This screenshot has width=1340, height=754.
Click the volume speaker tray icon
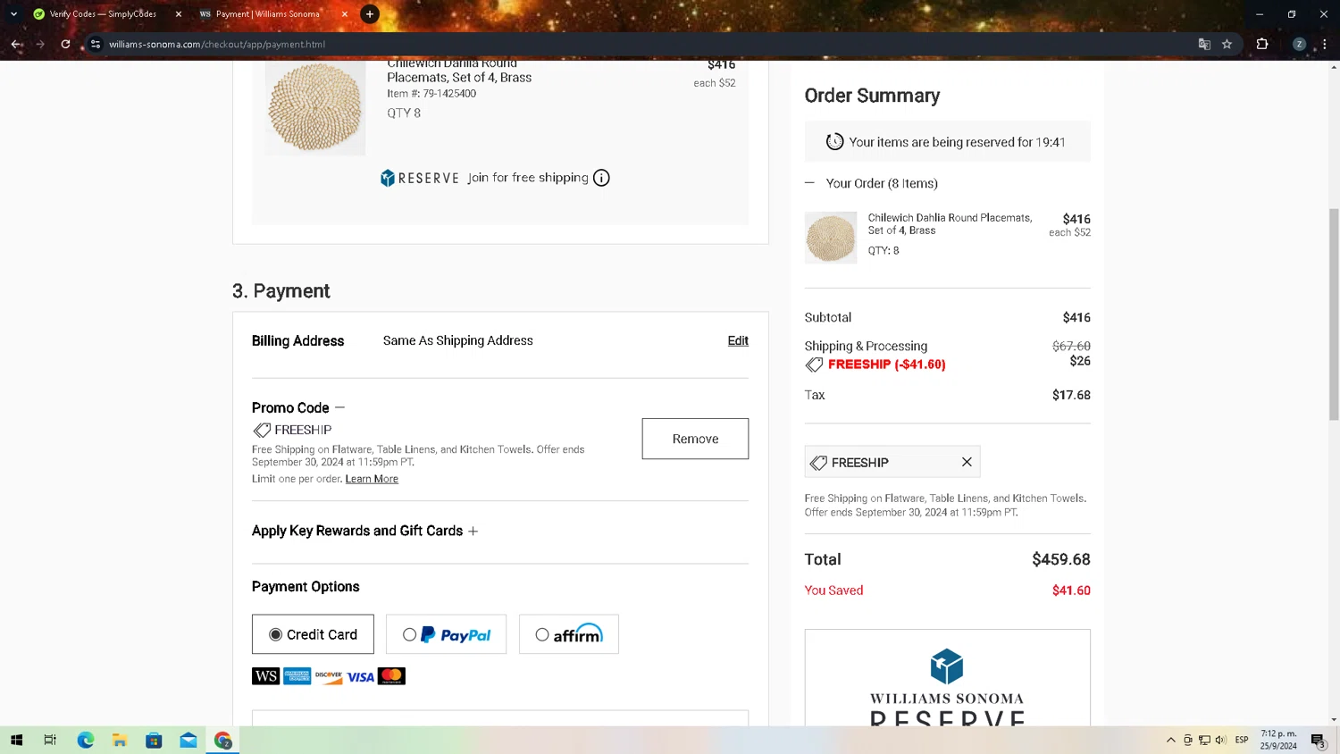tap(1220, 740)
